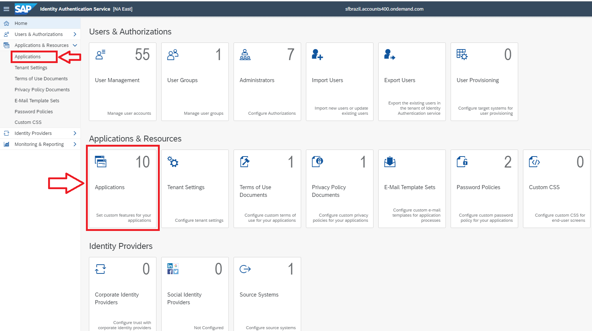Click 'Configure source systems' text
This screenshot has height=331, width=592.
pyautogui.click(x=271, y=328)
